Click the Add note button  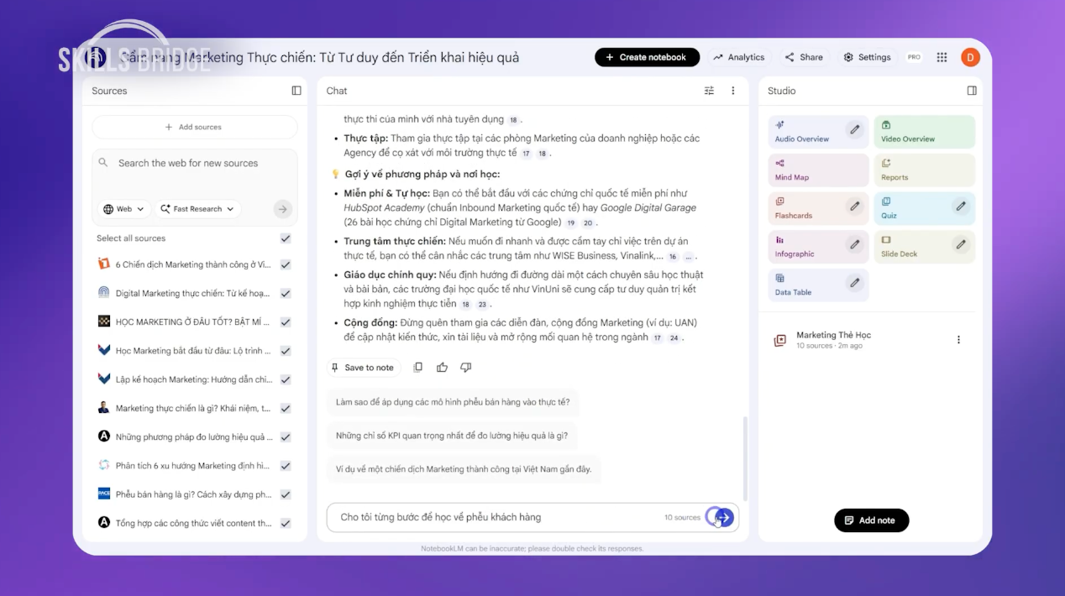pos(871,520)
